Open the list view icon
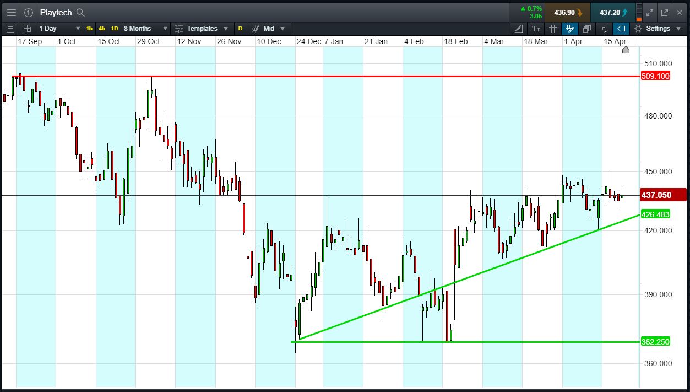690x392 pixels. [10, 29]
